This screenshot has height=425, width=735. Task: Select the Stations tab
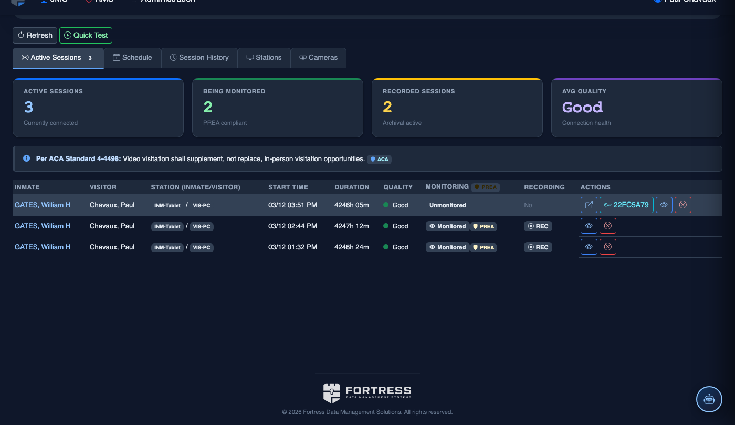pyautogui.click(x=264, y=58)
